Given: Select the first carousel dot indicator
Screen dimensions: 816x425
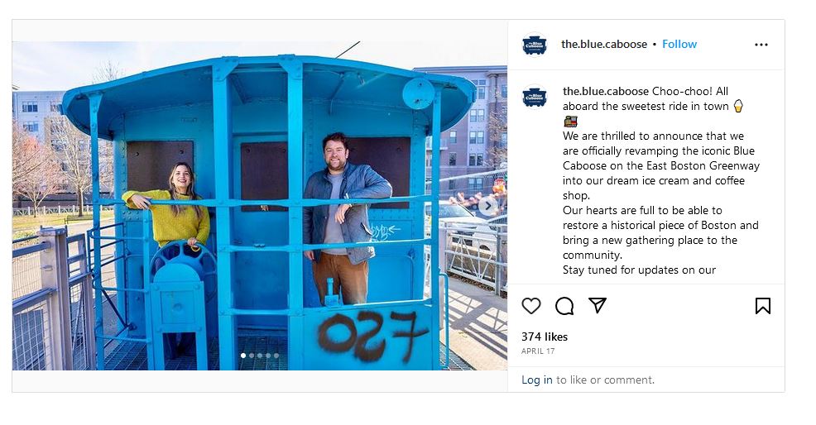Looking at the screenshot, I should 243,356.
